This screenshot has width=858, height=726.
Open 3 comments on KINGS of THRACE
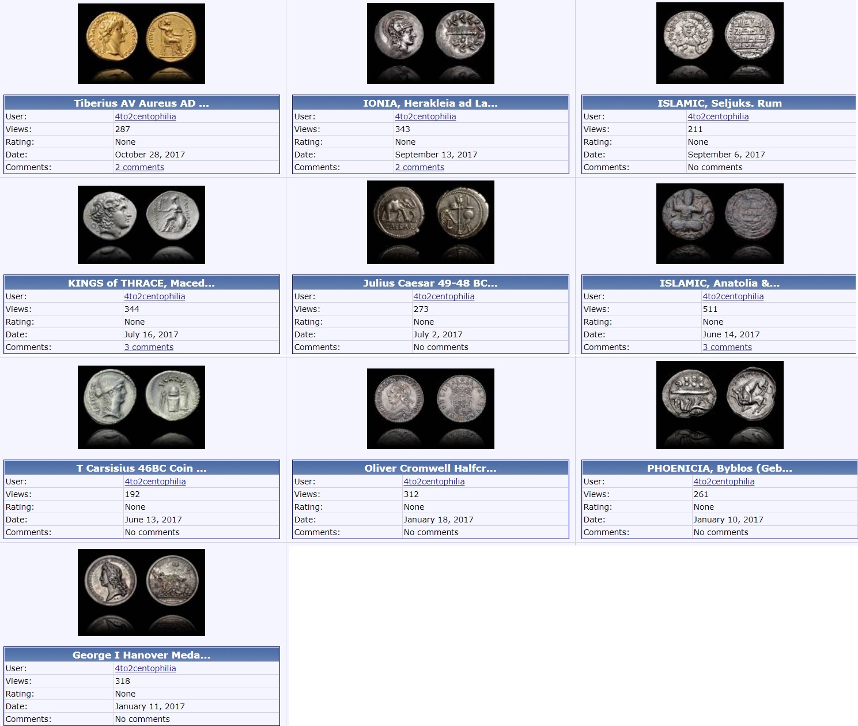(x=149, y=347)
